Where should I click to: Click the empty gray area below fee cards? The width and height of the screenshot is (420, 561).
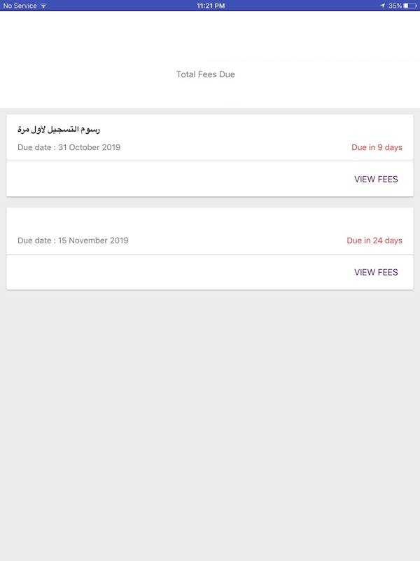(x=210, y=421)
